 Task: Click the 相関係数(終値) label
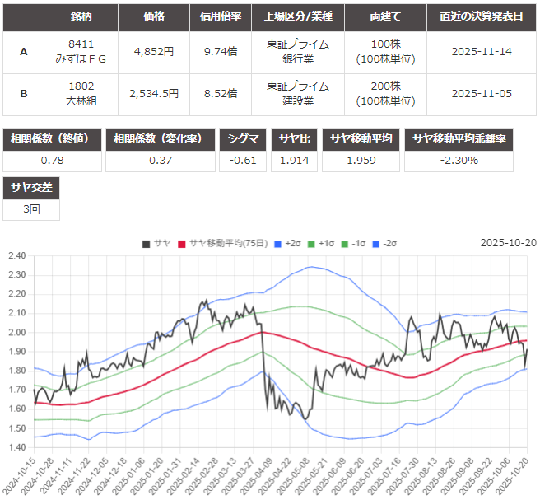54,138
